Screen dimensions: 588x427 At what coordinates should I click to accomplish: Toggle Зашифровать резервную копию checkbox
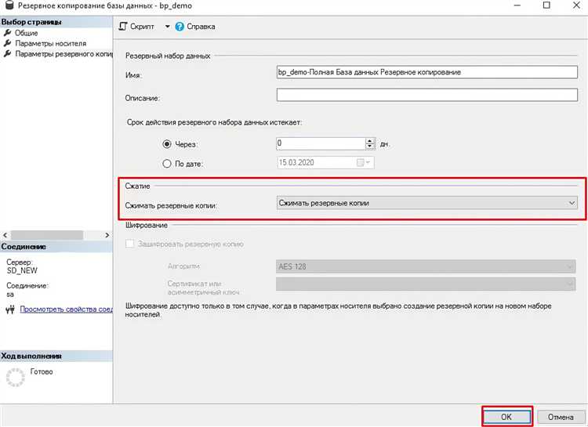point(131,244)
